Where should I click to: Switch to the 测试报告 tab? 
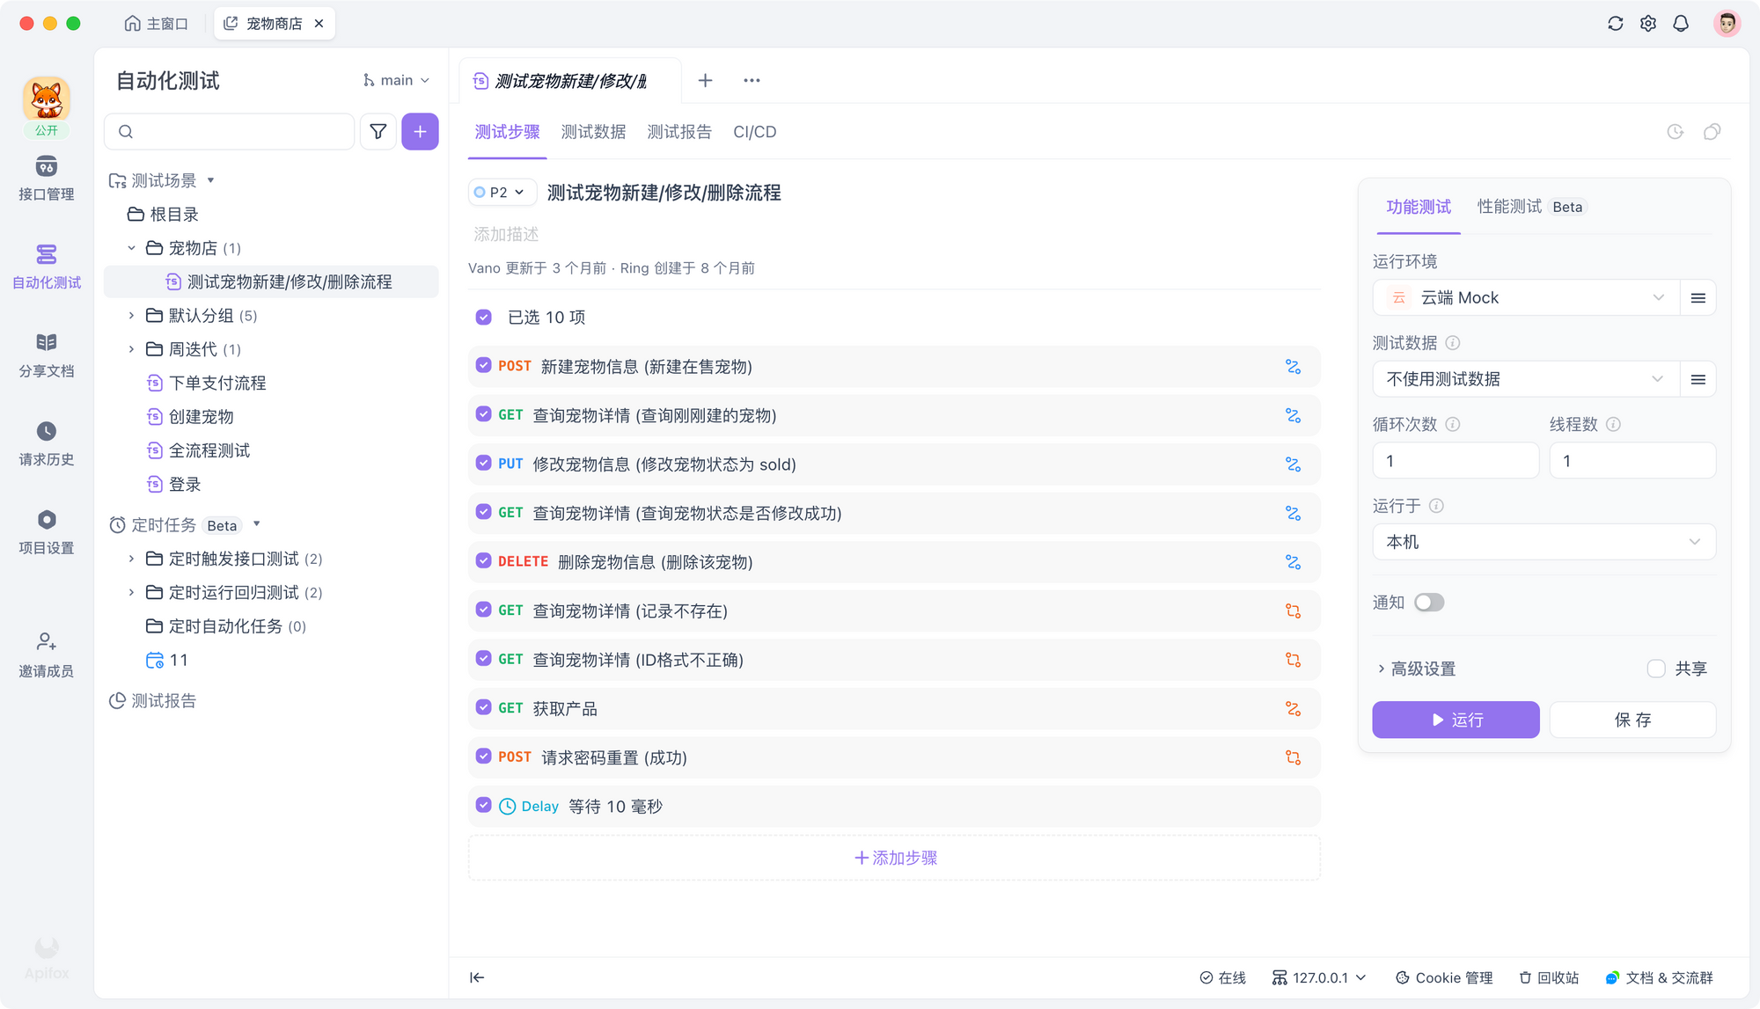pos(678,132)
